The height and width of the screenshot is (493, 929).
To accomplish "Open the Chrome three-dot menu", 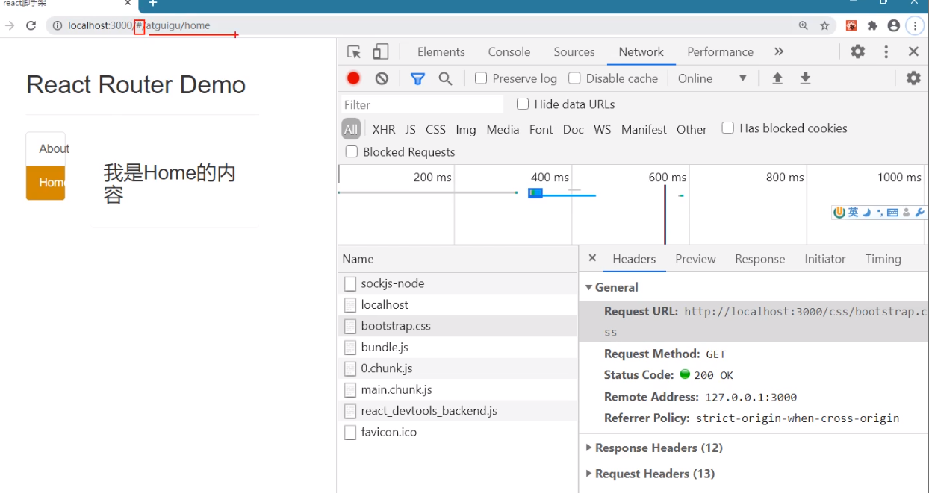I will click(x=916, y=25).
